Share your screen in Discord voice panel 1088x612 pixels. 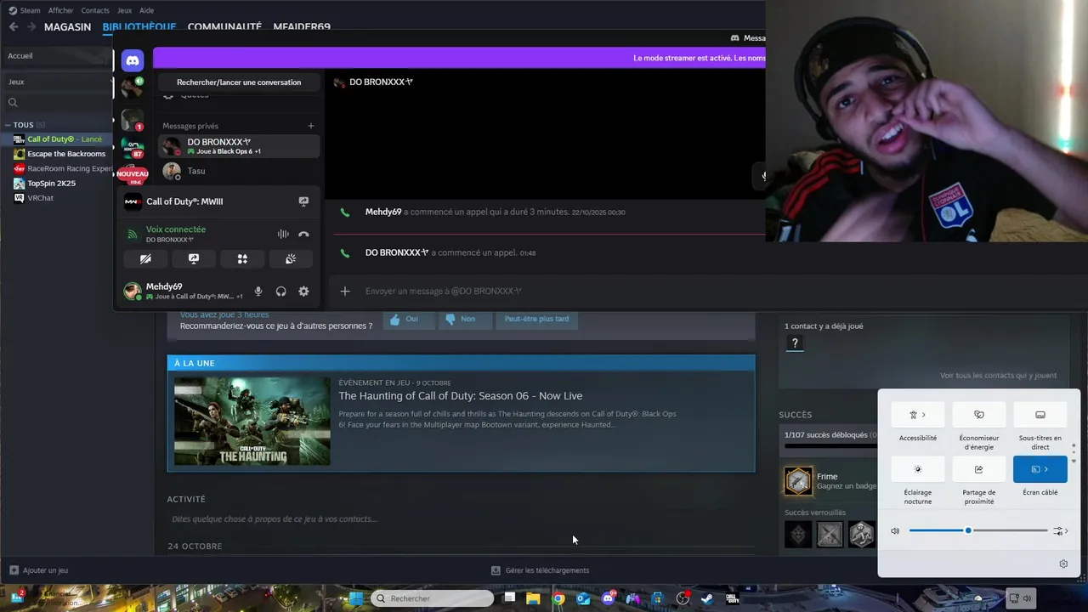click(194, 259)
